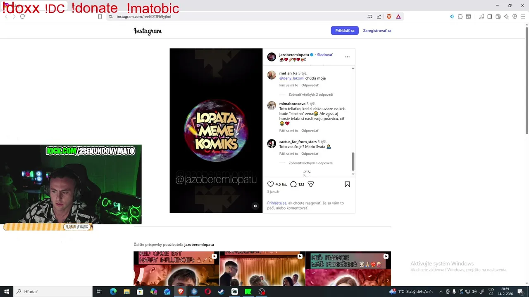Share the reel with paper plane icon
This screenshot has height=297, width=529.
(311, 184)
